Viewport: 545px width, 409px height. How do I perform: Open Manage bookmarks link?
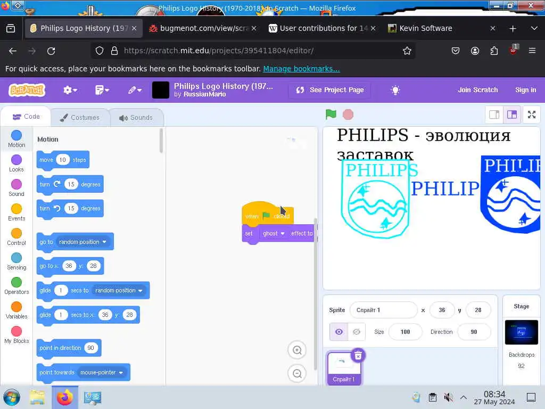click(x=301, y=69)
